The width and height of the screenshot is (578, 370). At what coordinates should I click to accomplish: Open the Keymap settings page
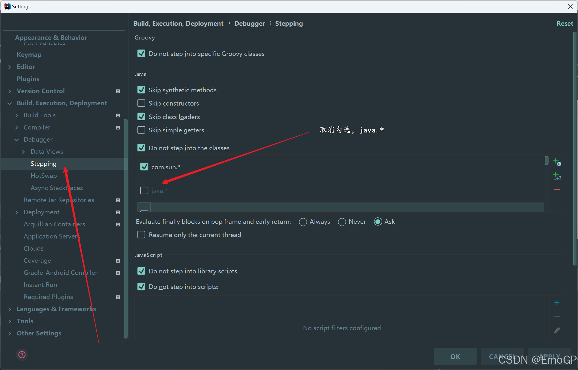coord(29,55)
